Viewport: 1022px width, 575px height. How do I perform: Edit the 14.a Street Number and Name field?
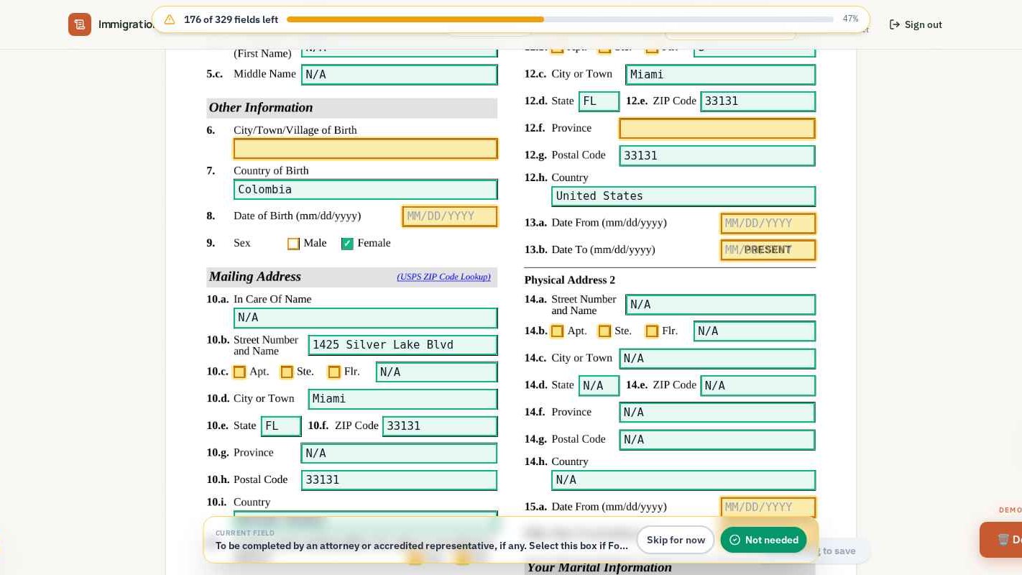point(720,305)
